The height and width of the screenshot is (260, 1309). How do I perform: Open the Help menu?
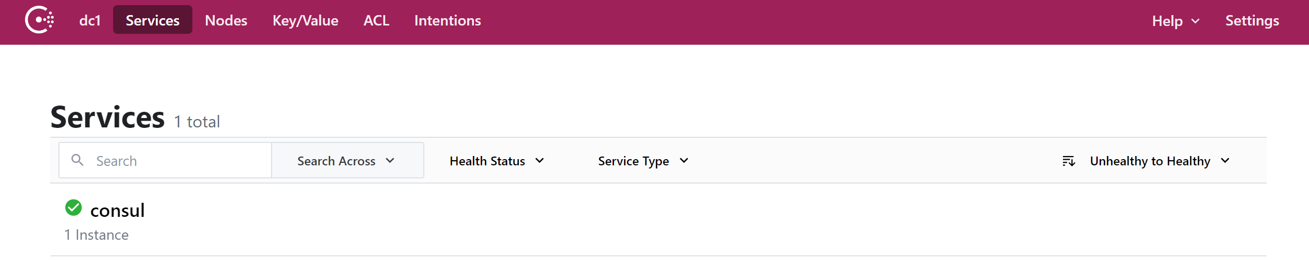1167,21
